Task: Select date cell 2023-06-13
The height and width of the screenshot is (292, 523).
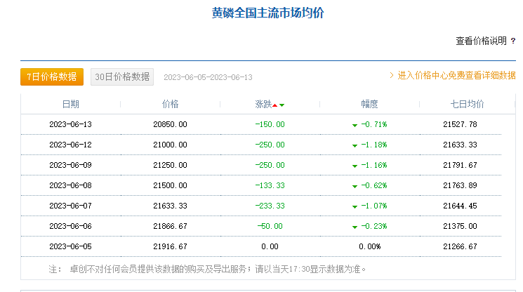Action: point(70,125)
